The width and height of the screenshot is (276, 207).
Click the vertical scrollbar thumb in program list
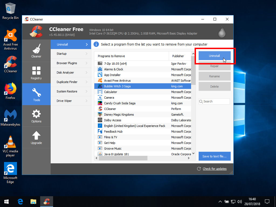[193, 70]
